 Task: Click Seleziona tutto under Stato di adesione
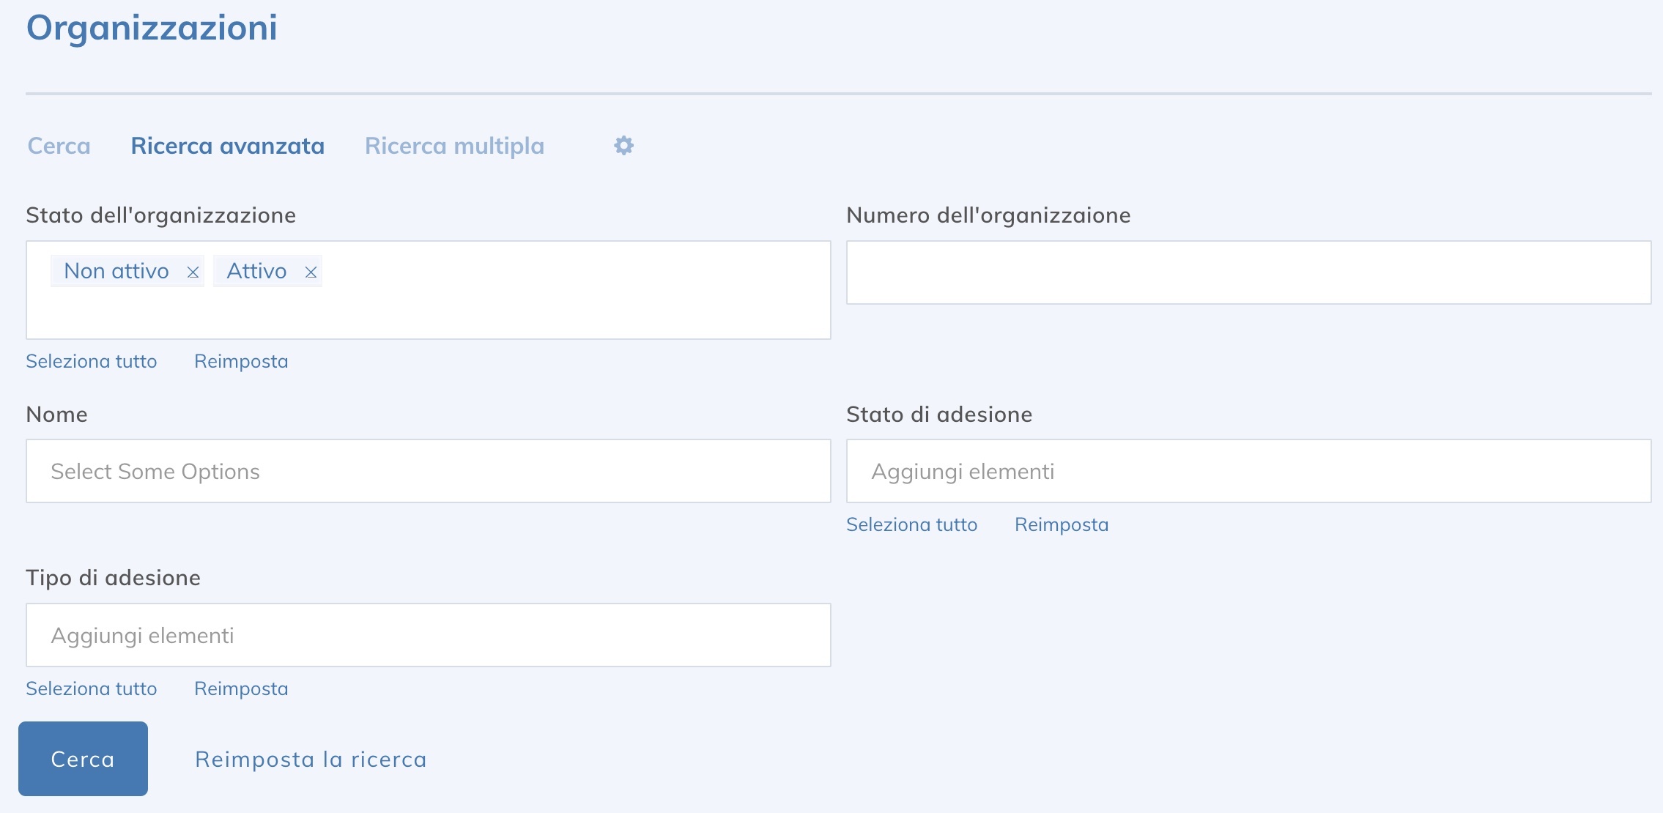[913, 524]
